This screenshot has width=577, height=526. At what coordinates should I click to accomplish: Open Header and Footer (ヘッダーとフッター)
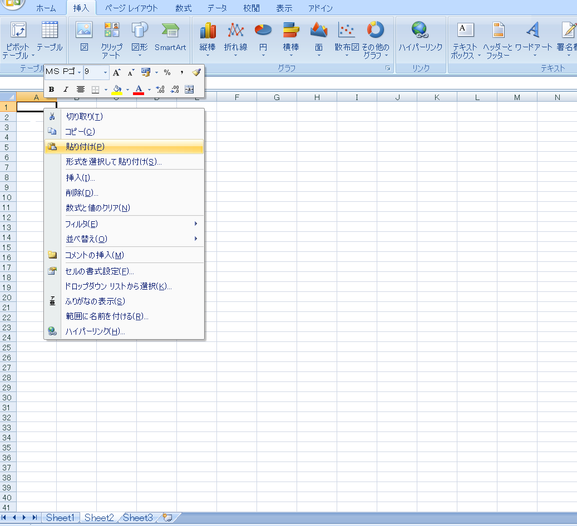point(498,39)
